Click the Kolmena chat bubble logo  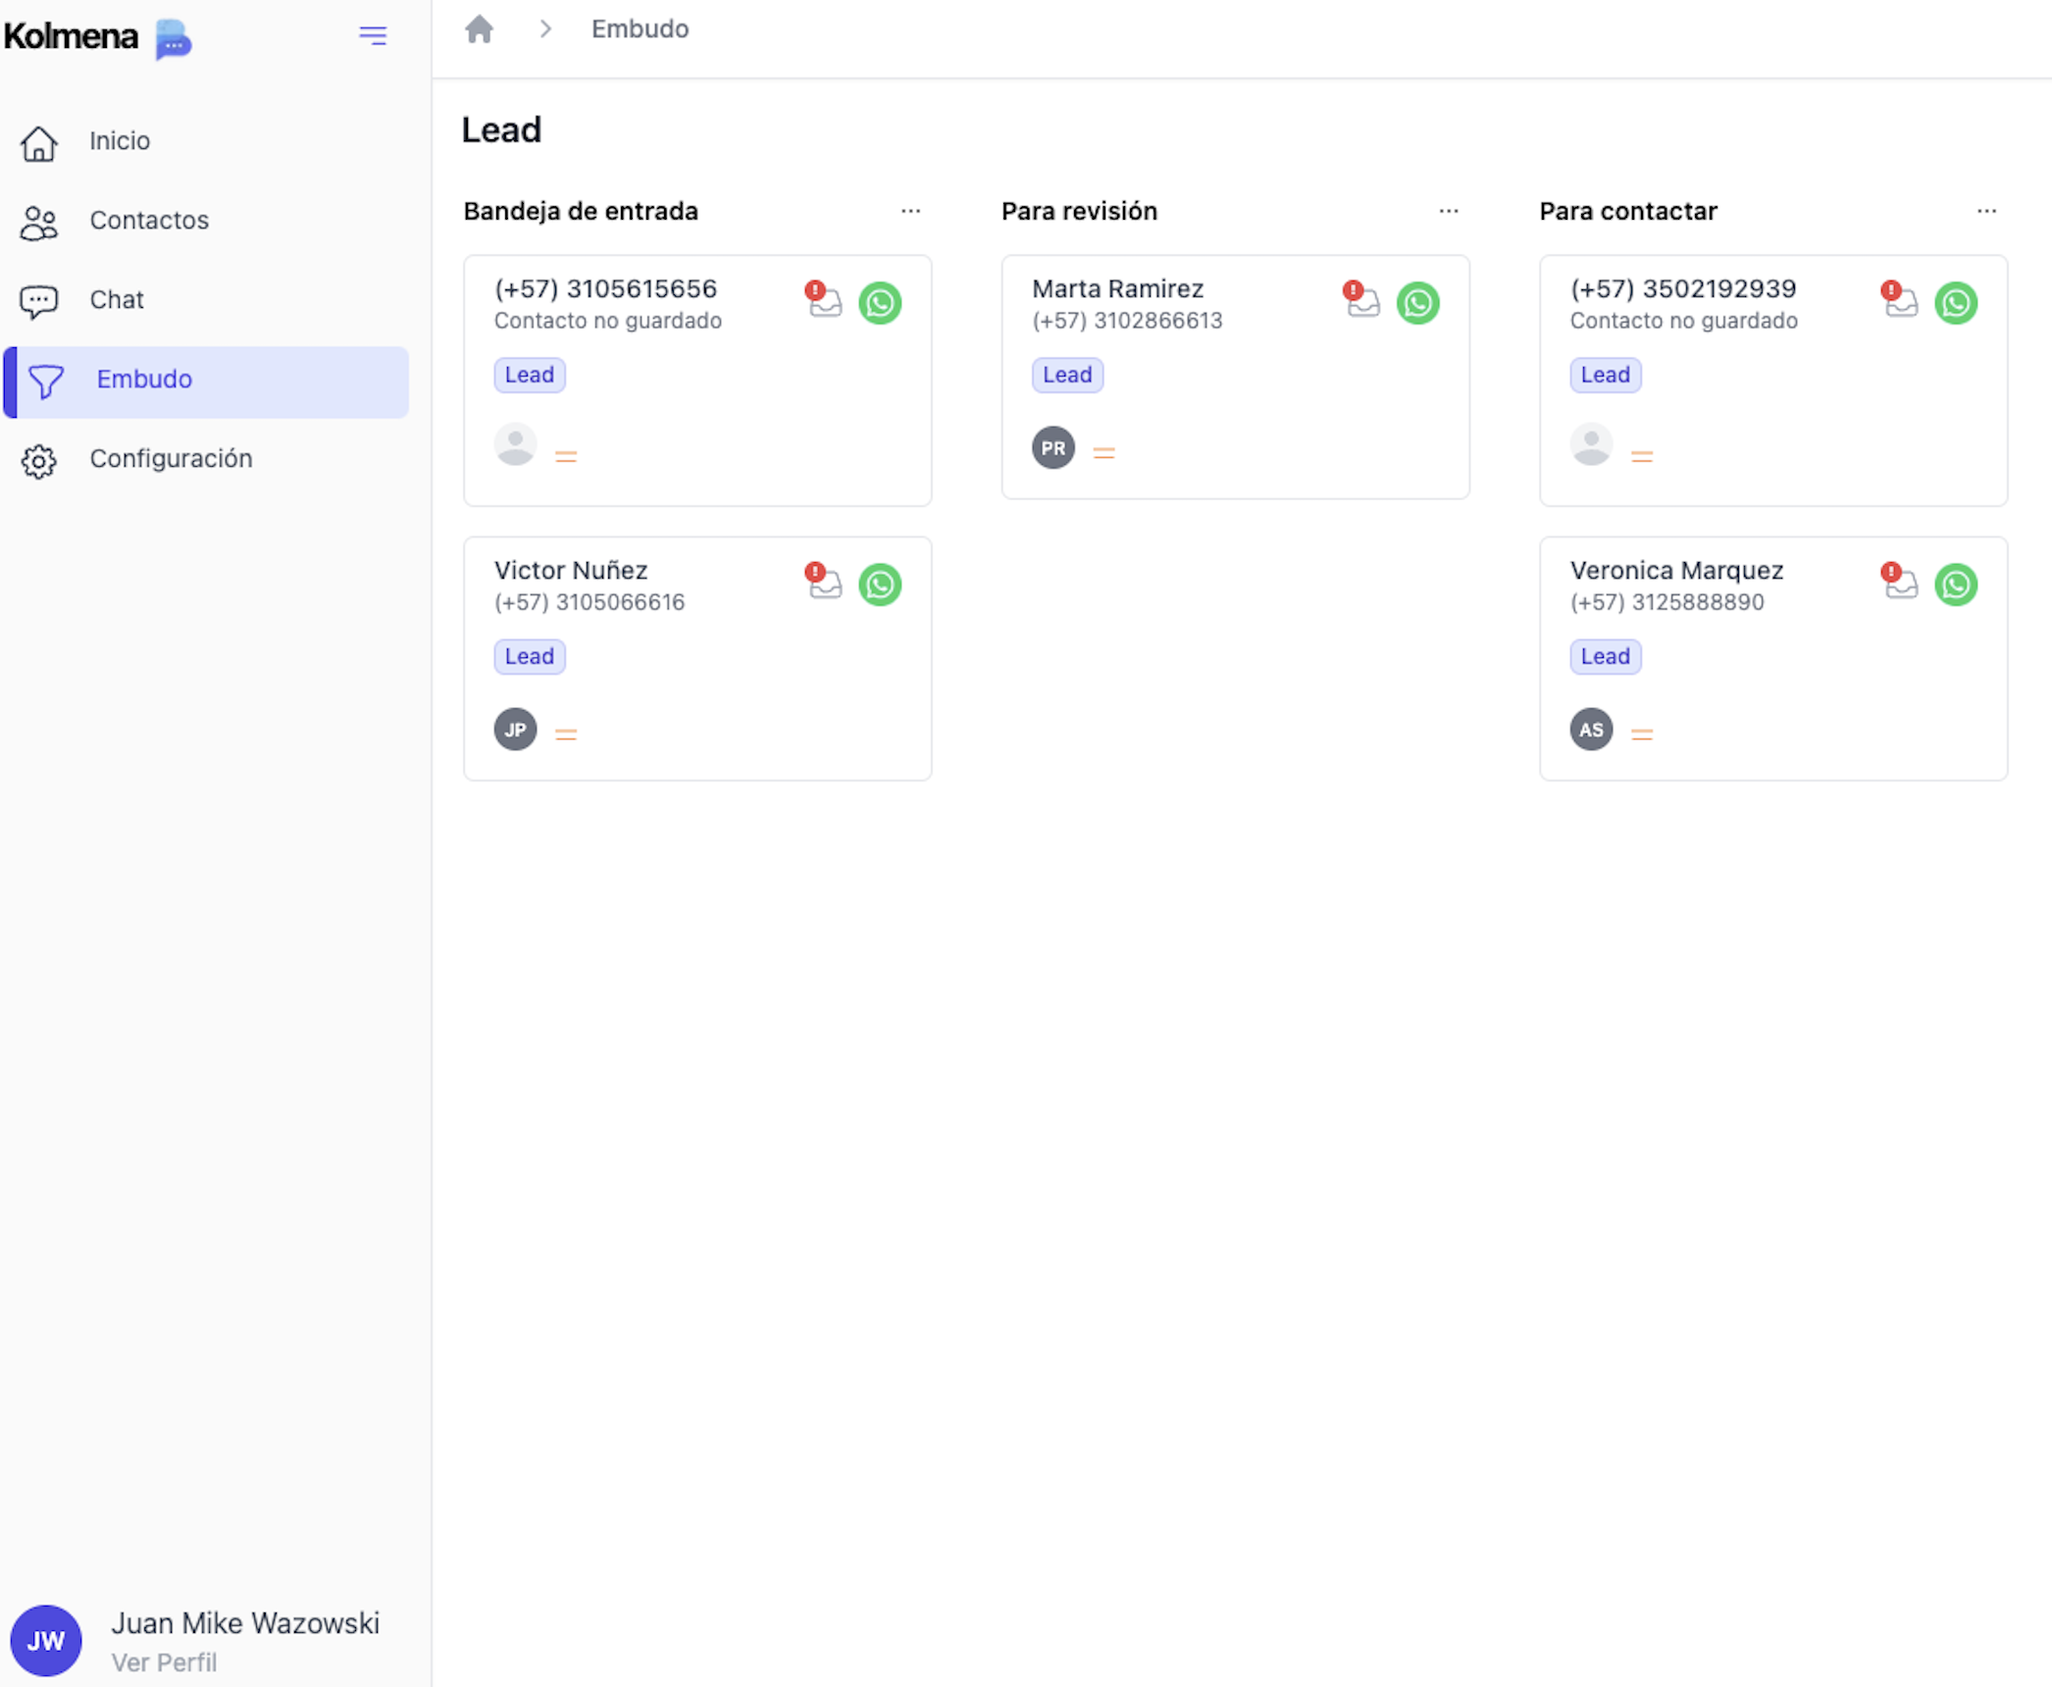pos(173,40)
